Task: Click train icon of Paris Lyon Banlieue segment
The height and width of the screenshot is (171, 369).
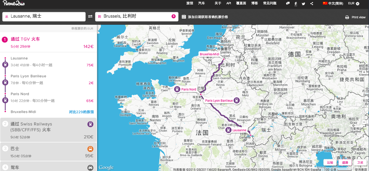Action: pos(5,82)
